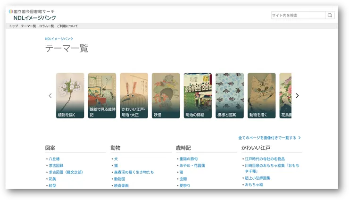Open テーマ一覧 in navigation bar
Image resolution: width=349 pixels, height=200 pixels.
coord(28,26)
